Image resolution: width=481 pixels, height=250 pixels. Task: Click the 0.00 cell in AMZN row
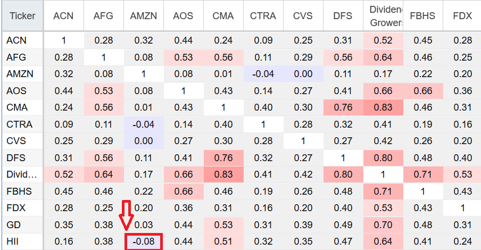[303, 74]
